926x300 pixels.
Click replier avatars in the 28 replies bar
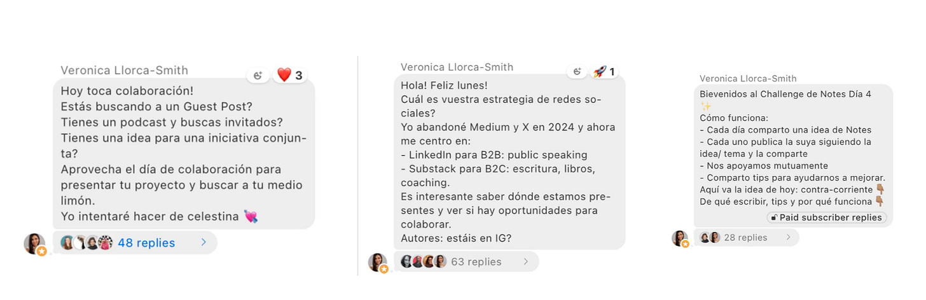coord(710,237)
